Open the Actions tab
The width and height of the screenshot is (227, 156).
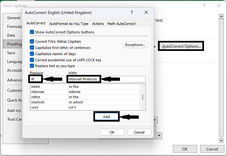tap(98, 24)
